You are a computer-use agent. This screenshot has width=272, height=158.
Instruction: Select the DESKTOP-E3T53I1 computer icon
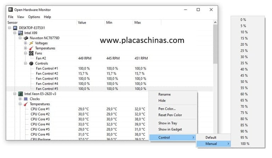pos(15,28)
